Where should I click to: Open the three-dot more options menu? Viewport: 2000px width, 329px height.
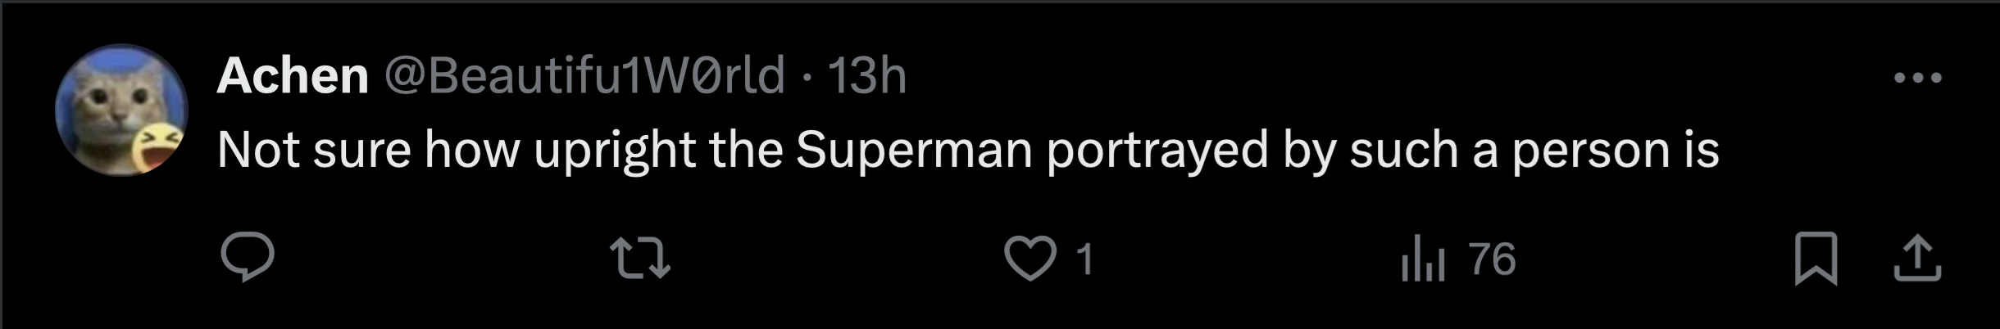pyautogui.click(x=1918, y=79)
